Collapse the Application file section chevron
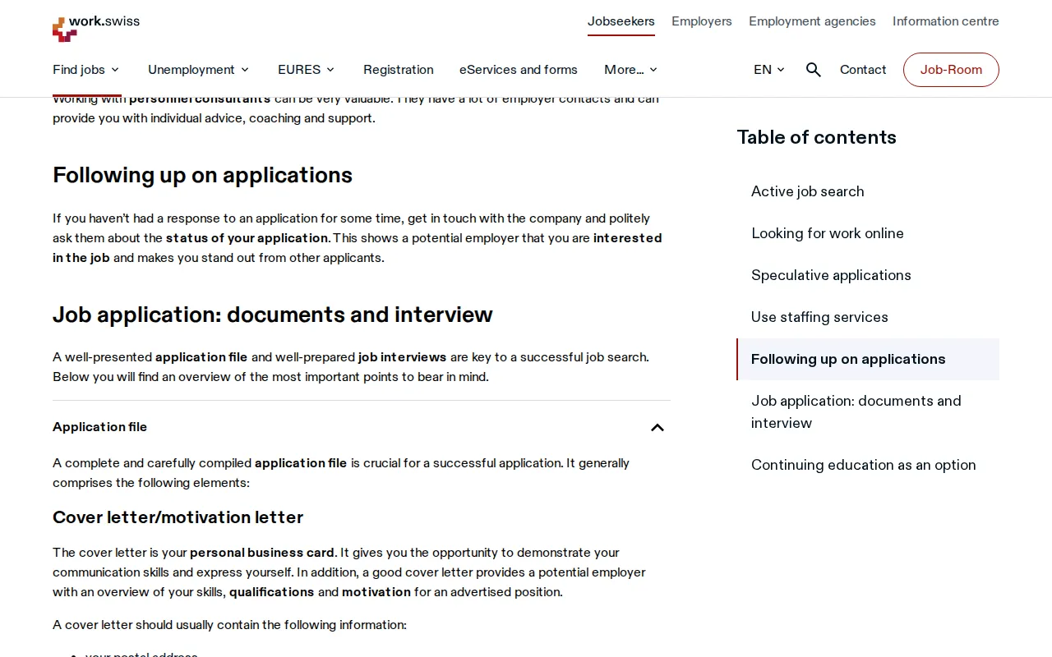This screenshot has height=657, width=1052. click(657, 427)
